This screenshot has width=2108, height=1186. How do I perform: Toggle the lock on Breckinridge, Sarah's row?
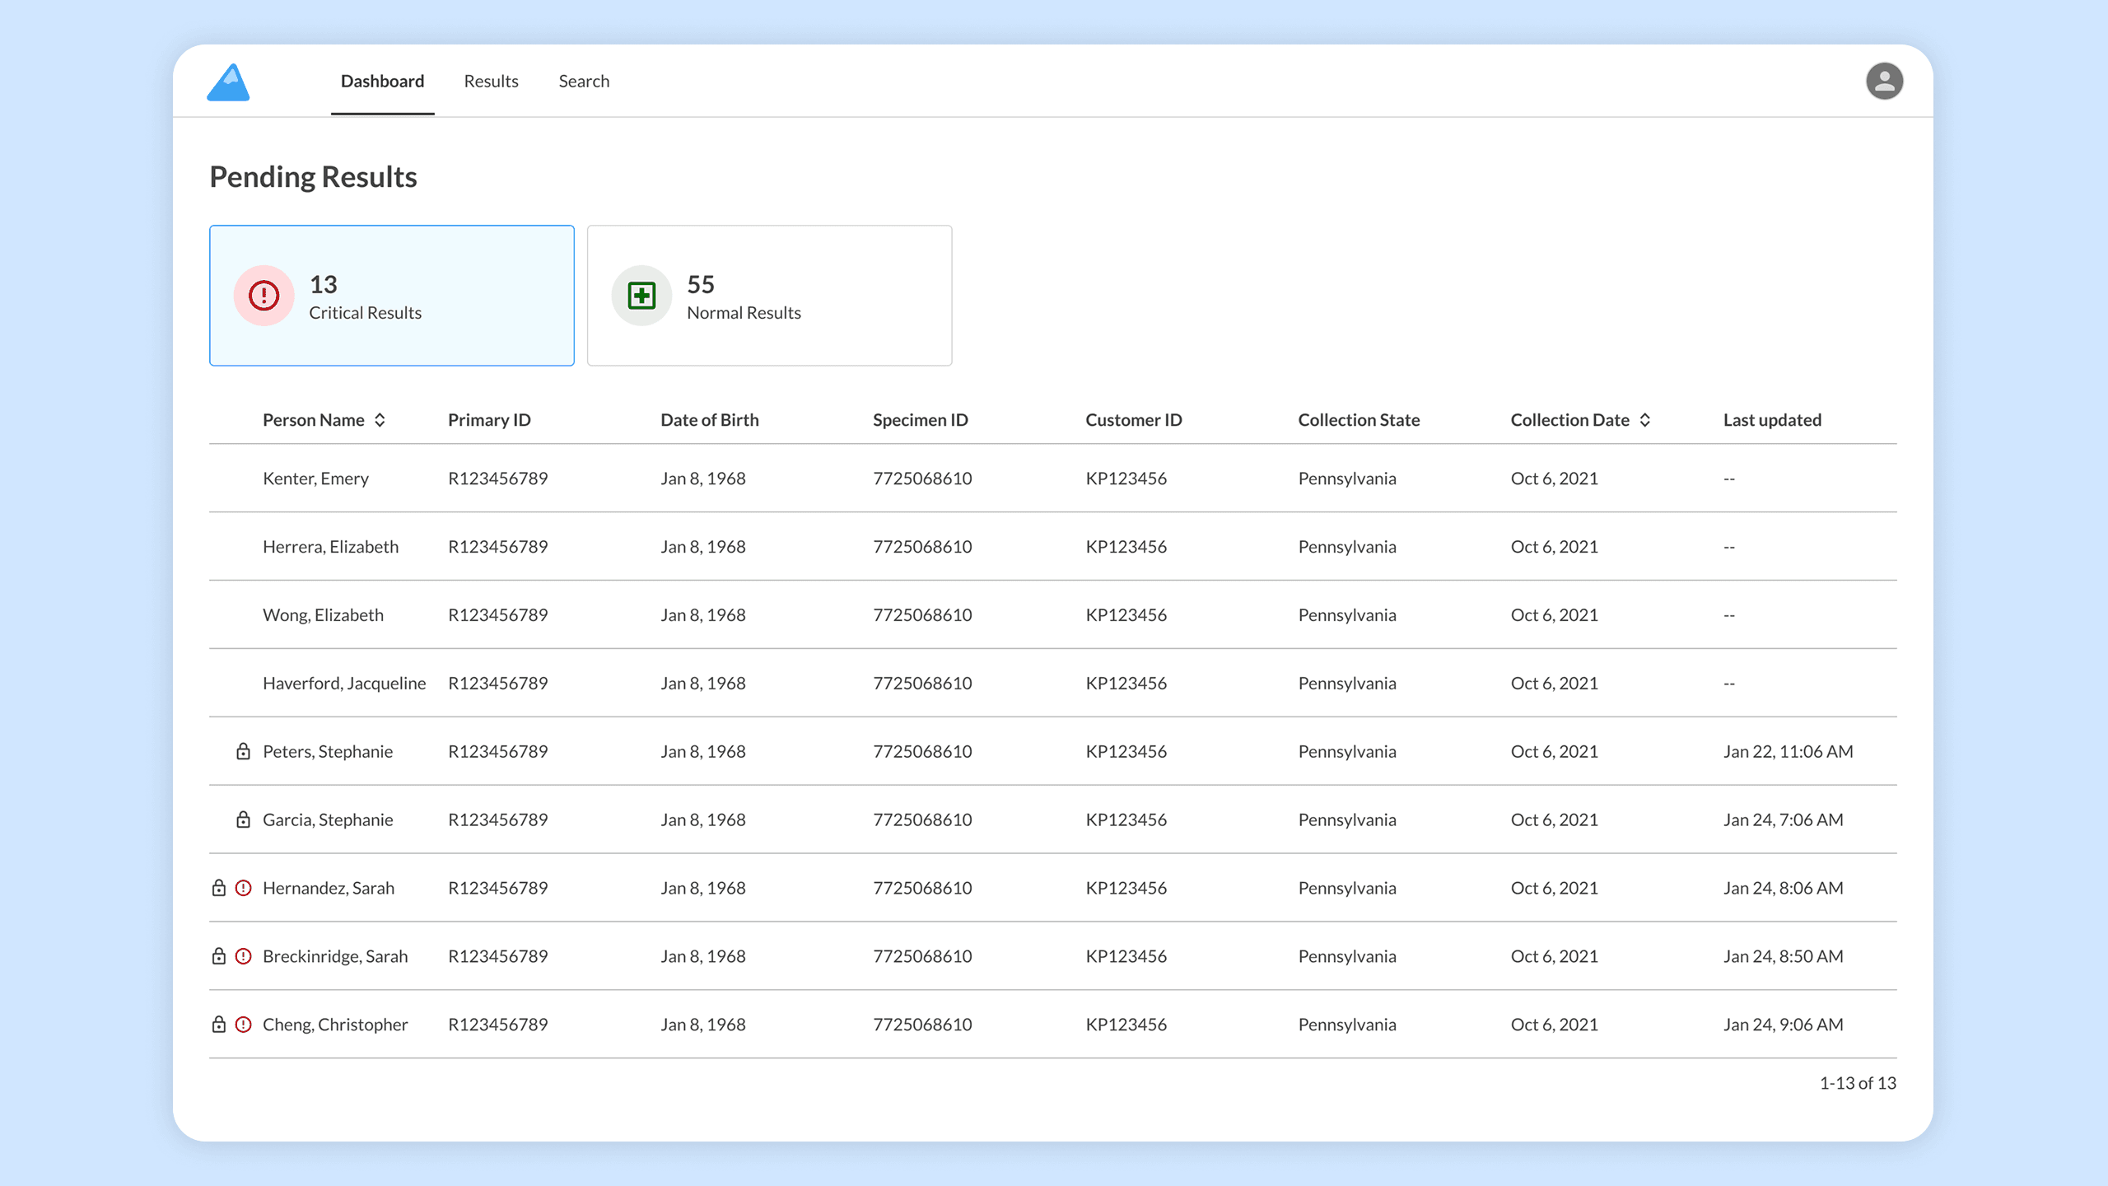218,955
